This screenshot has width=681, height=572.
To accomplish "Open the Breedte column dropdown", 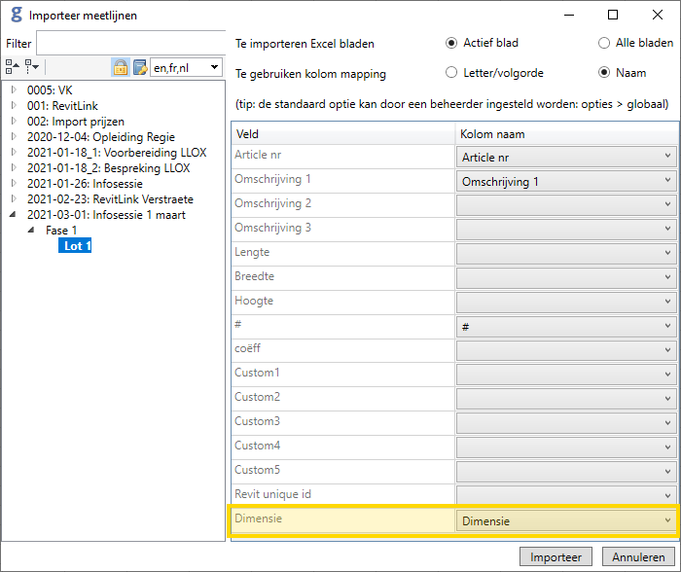I will click(x=566, y=278).
